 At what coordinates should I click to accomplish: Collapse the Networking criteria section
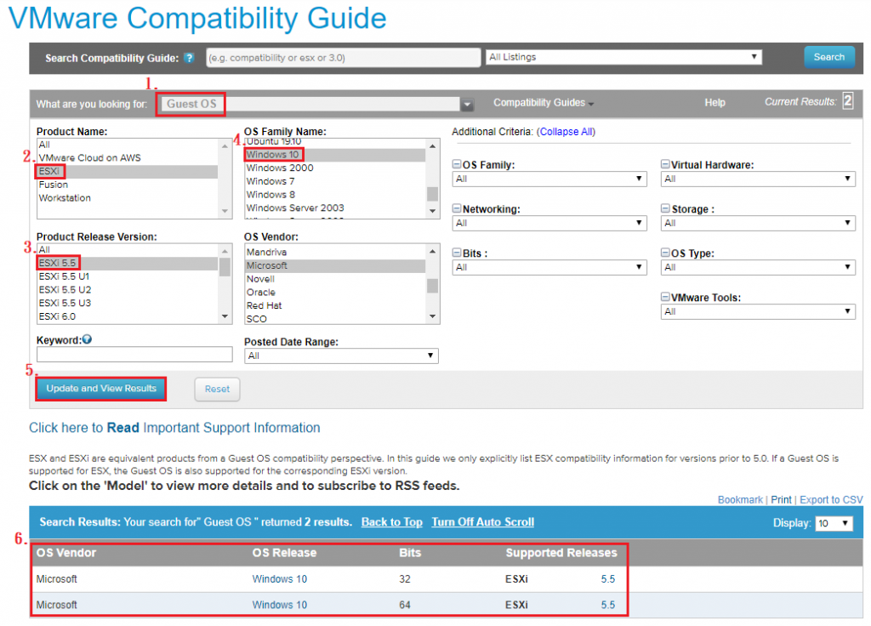(457, 208)
